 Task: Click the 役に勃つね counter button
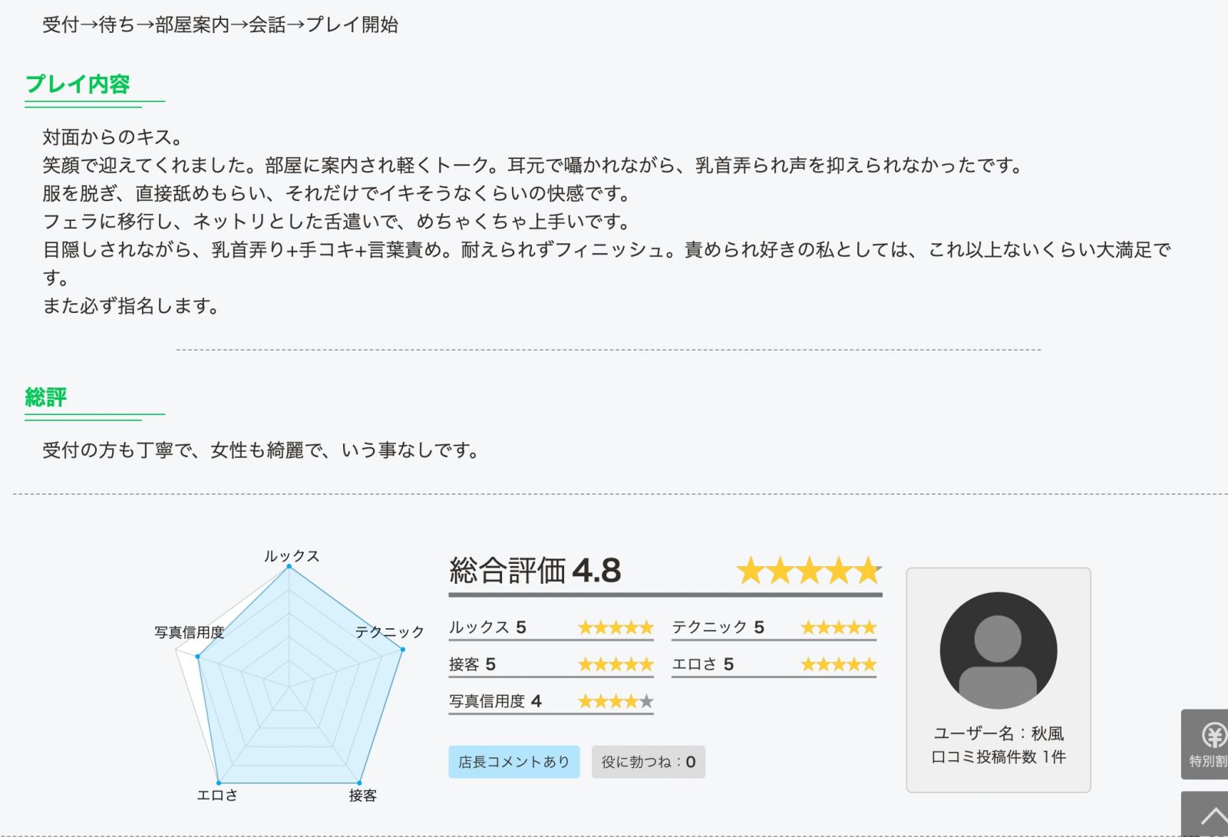649,762
